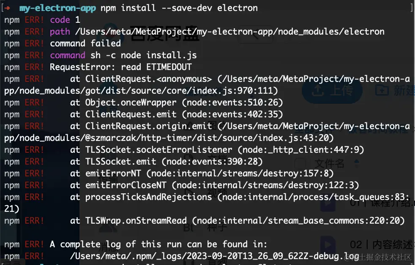
Task: Open the 01 | 课程介绍 file
Action: (x=380, y=203)
